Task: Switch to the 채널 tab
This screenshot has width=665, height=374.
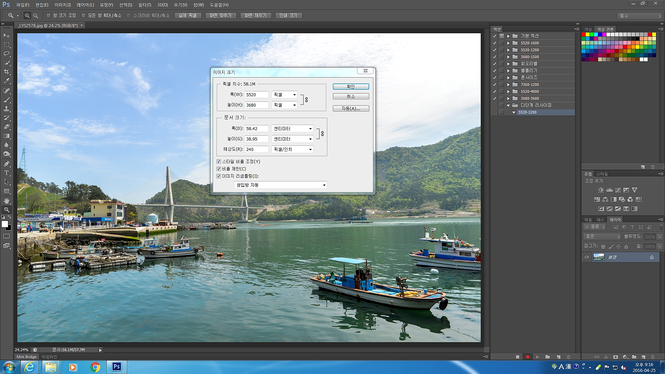Action: coord(588,220)
